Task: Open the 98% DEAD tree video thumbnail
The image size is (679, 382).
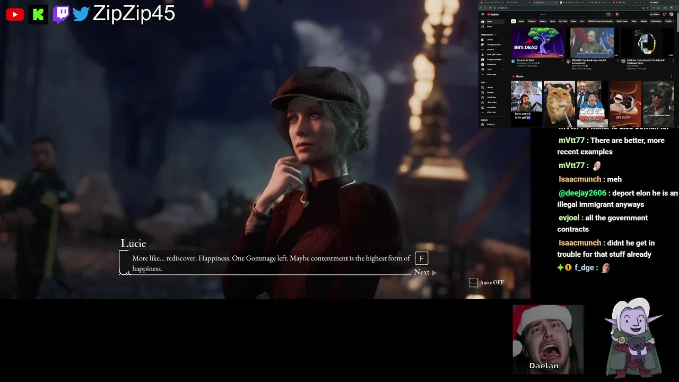Action: (x=537, y=42)
